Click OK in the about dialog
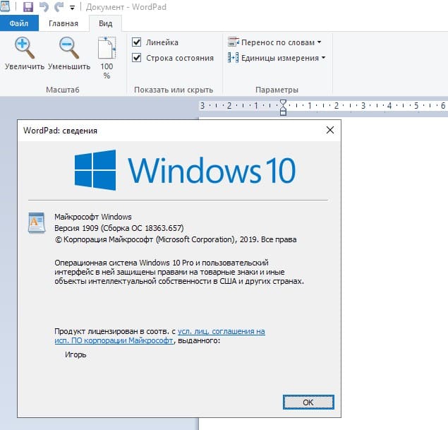Screen dimensions: 448x430 click(x=308, y=402)
